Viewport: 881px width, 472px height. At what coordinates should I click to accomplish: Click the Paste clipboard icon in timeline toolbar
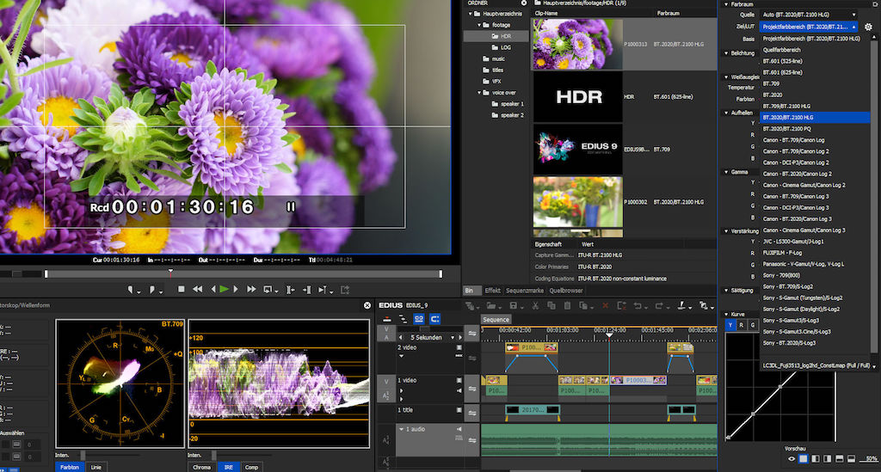[568, 306]
